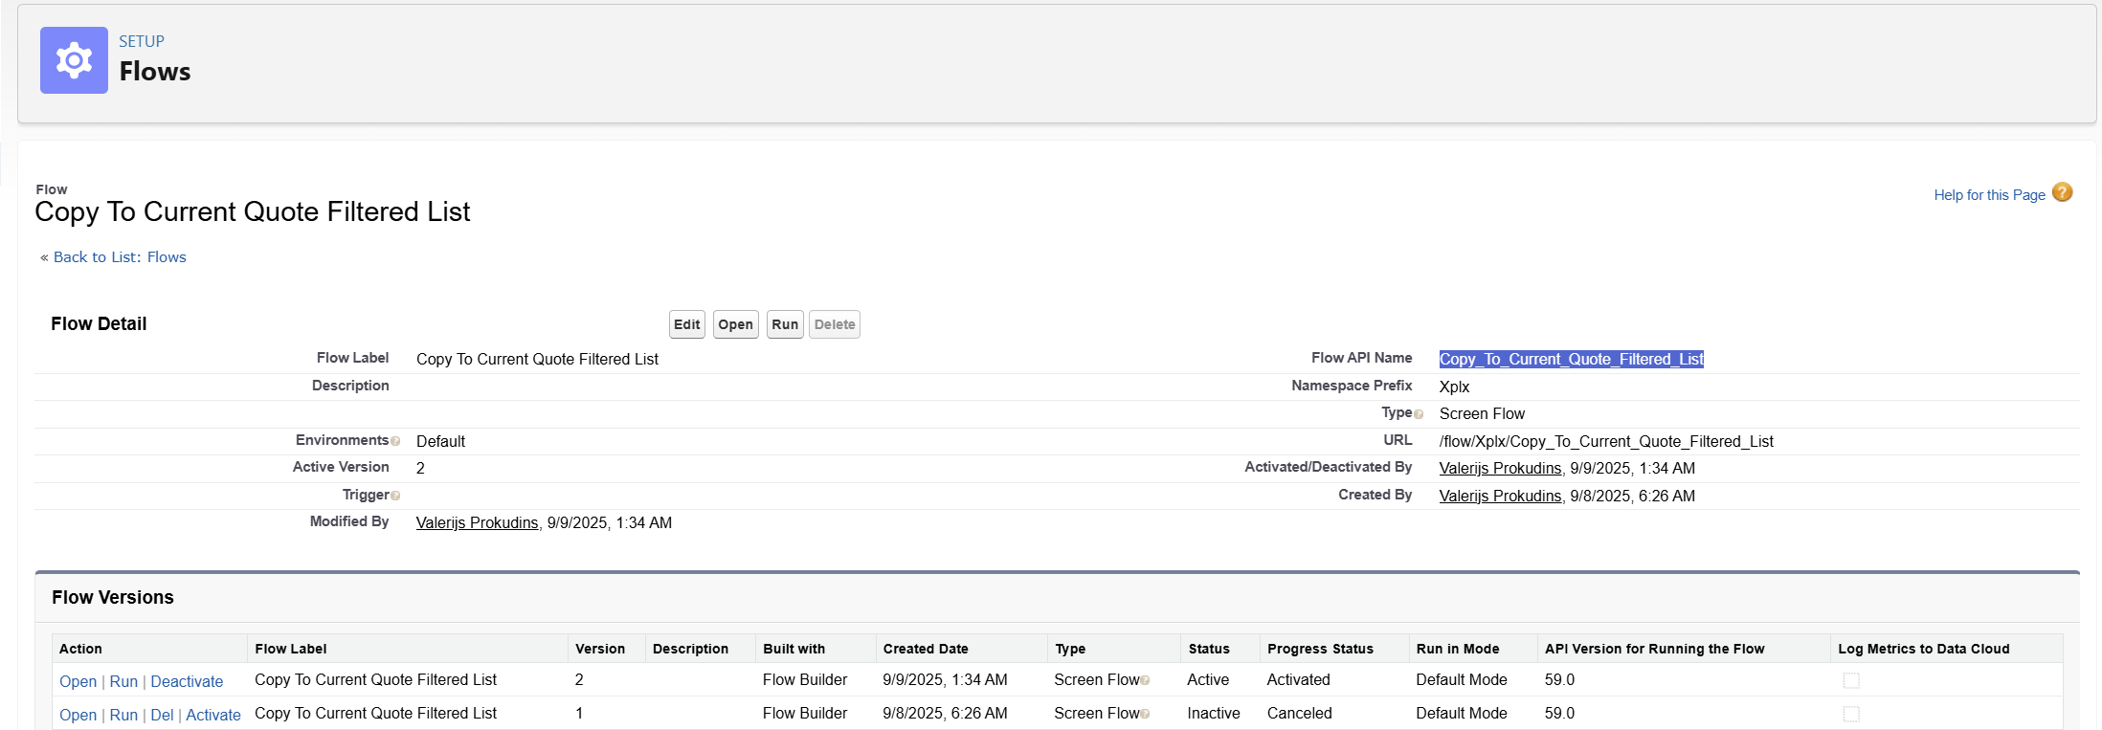2102x730 pixels.
Task: Deactivate version 2 of the flow
Action: [187, 681]
